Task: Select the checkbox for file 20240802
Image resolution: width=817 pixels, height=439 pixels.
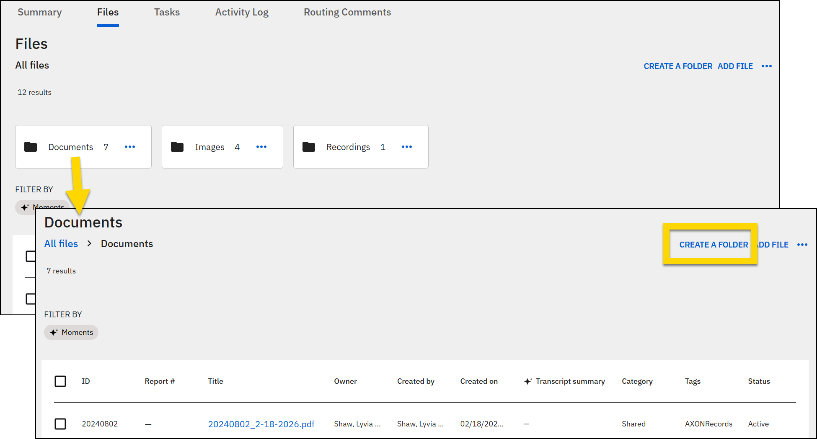Action: click(x=60, y=424)
